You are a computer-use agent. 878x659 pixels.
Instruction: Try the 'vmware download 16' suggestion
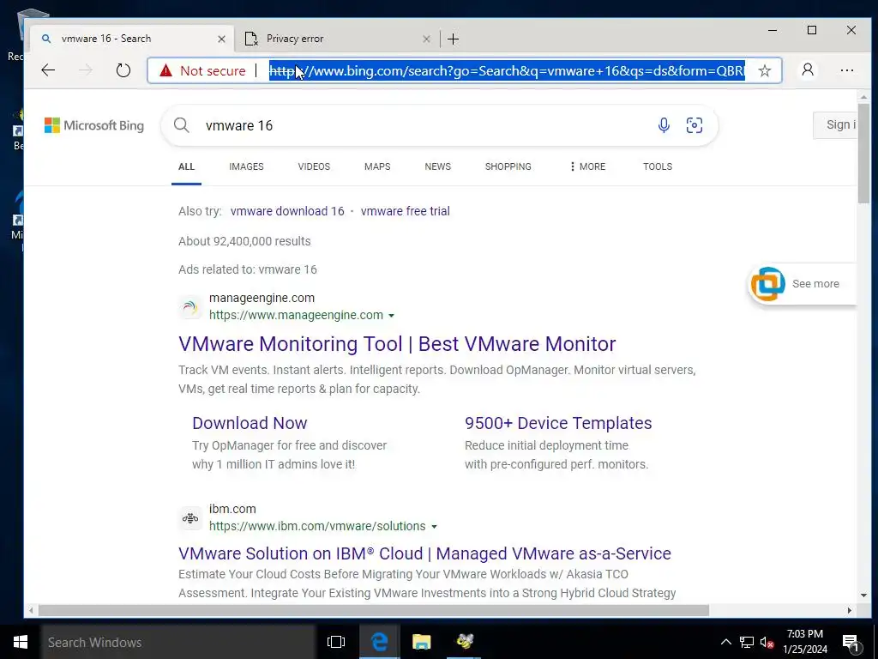click(x=287, y=211)
